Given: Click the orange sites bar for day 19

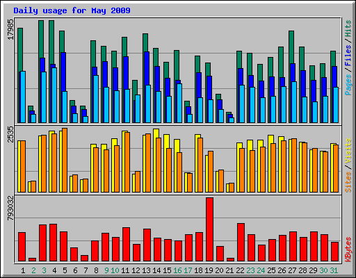Looking at the screenshot, I should click(211, 172).
